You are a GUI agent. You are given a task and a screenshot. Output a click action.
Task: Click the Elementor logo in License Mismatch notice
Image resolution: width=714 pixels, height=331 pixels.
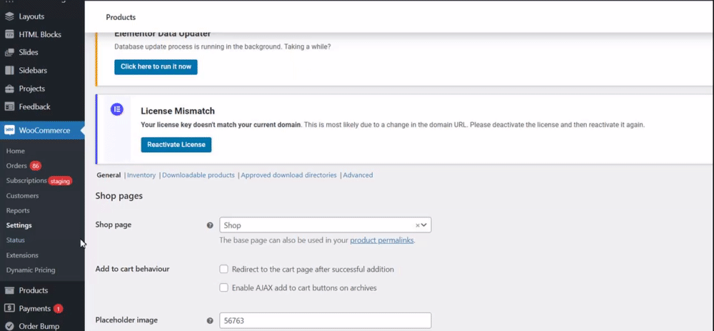[x=117, y=109]
